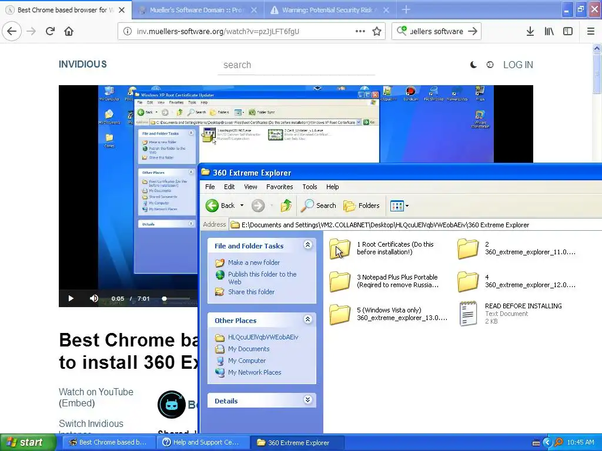Open page actions three-dot menu
Viewport: 602px width, 451px height.
click(x=360, y=32)
